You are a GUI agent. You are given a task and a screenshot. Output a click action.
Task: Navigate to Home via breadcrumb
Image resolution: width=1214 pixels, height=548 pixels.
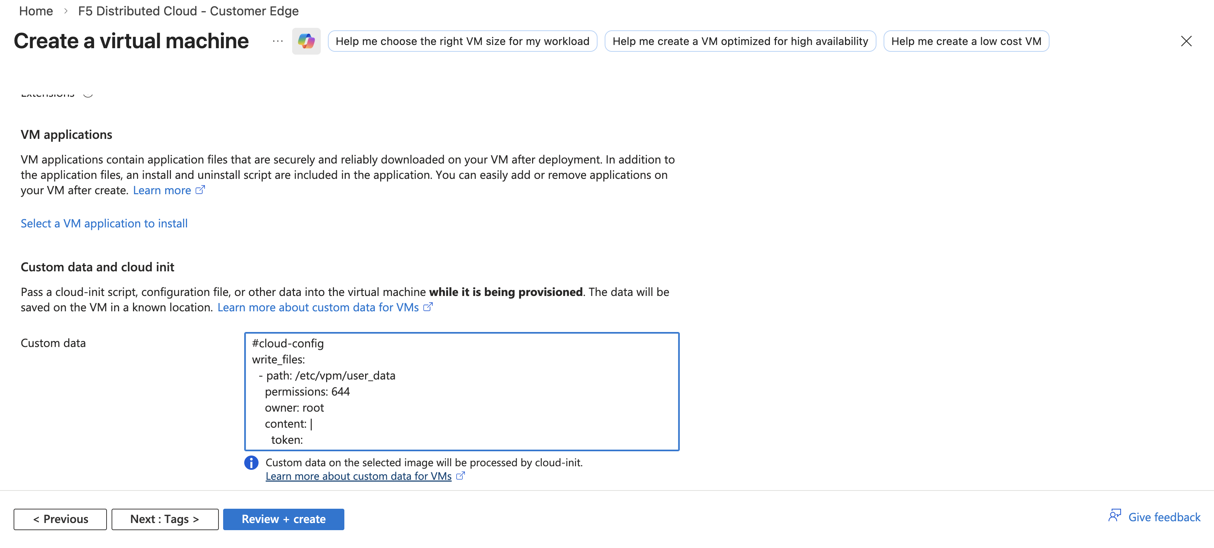click(36, 11)
